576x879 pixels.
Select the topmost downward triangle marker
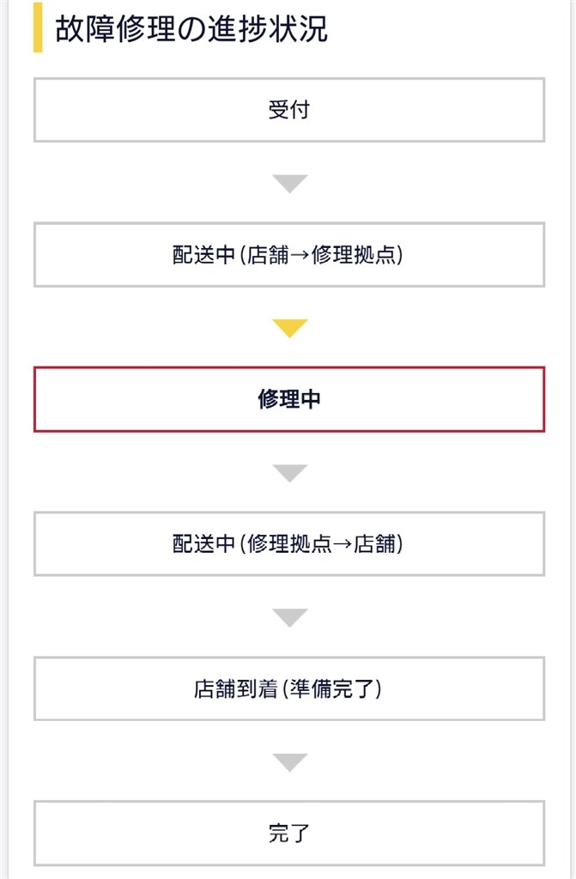pyautogui.click(x=288, y=181)
